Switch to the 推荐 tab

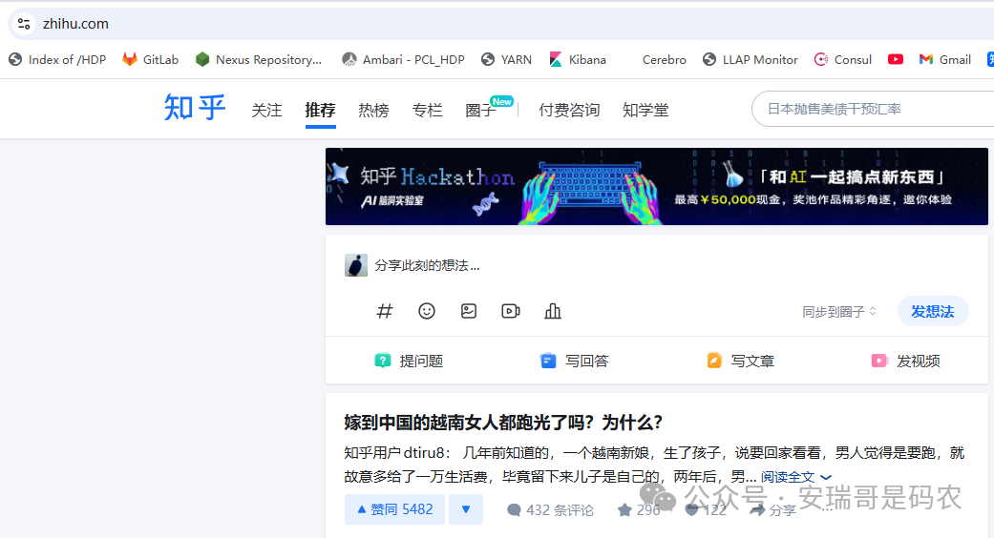point(320,110)
